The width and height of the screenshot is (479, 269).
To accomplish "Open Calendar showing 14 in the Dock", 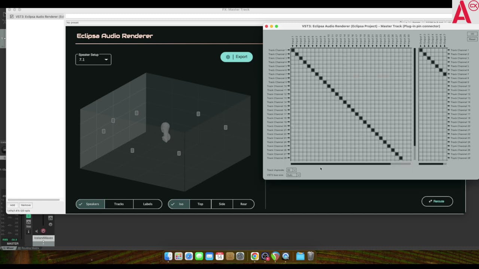I will click(x=220, y=256).
